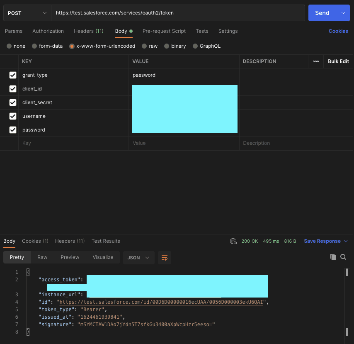Image resolution: width=354 pixels, height=344 pixels.
Task: Click the wrap lines icon in response toolbar
Action: pyautogui.click(x=164, y=257)
